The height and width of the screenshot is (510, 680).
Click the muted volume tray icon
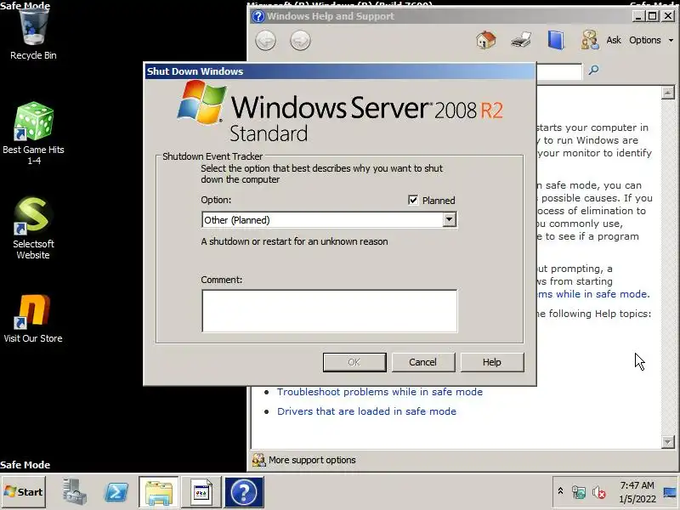coord(599,492)
